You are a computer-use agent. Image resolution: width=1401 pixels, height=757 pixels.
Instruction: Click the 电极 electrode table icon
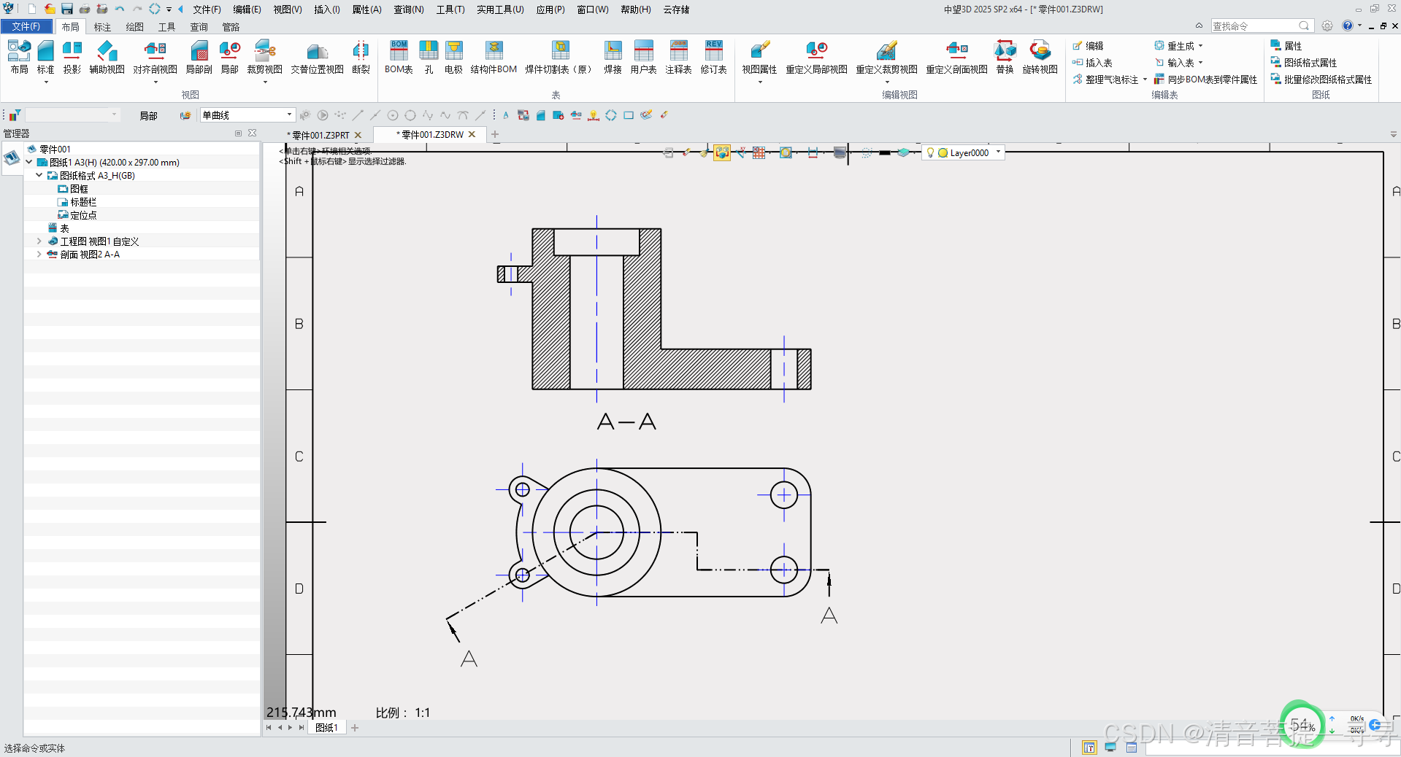pyautogui.click(x=453, y=57)
